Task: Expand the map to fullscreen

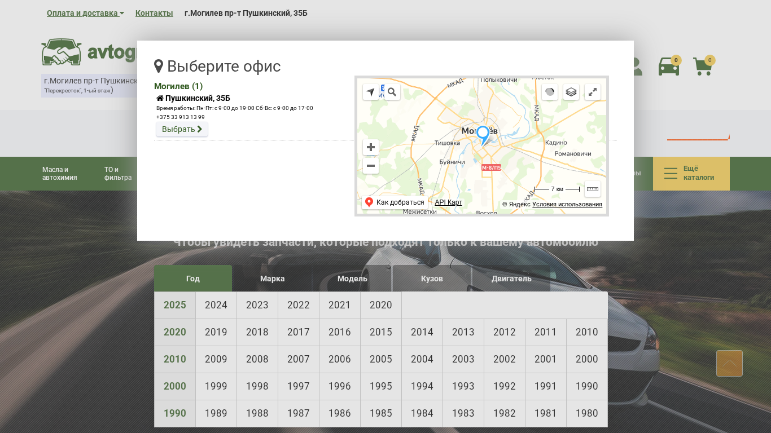Action: [593, 92]
